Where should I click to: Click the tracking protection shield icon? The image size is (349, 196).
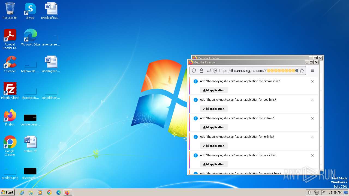[x=194, y=71]
